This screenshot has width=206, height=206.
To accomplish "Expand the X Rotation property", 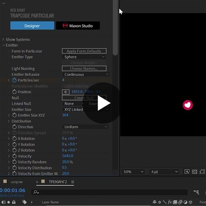I will point(9,139).
